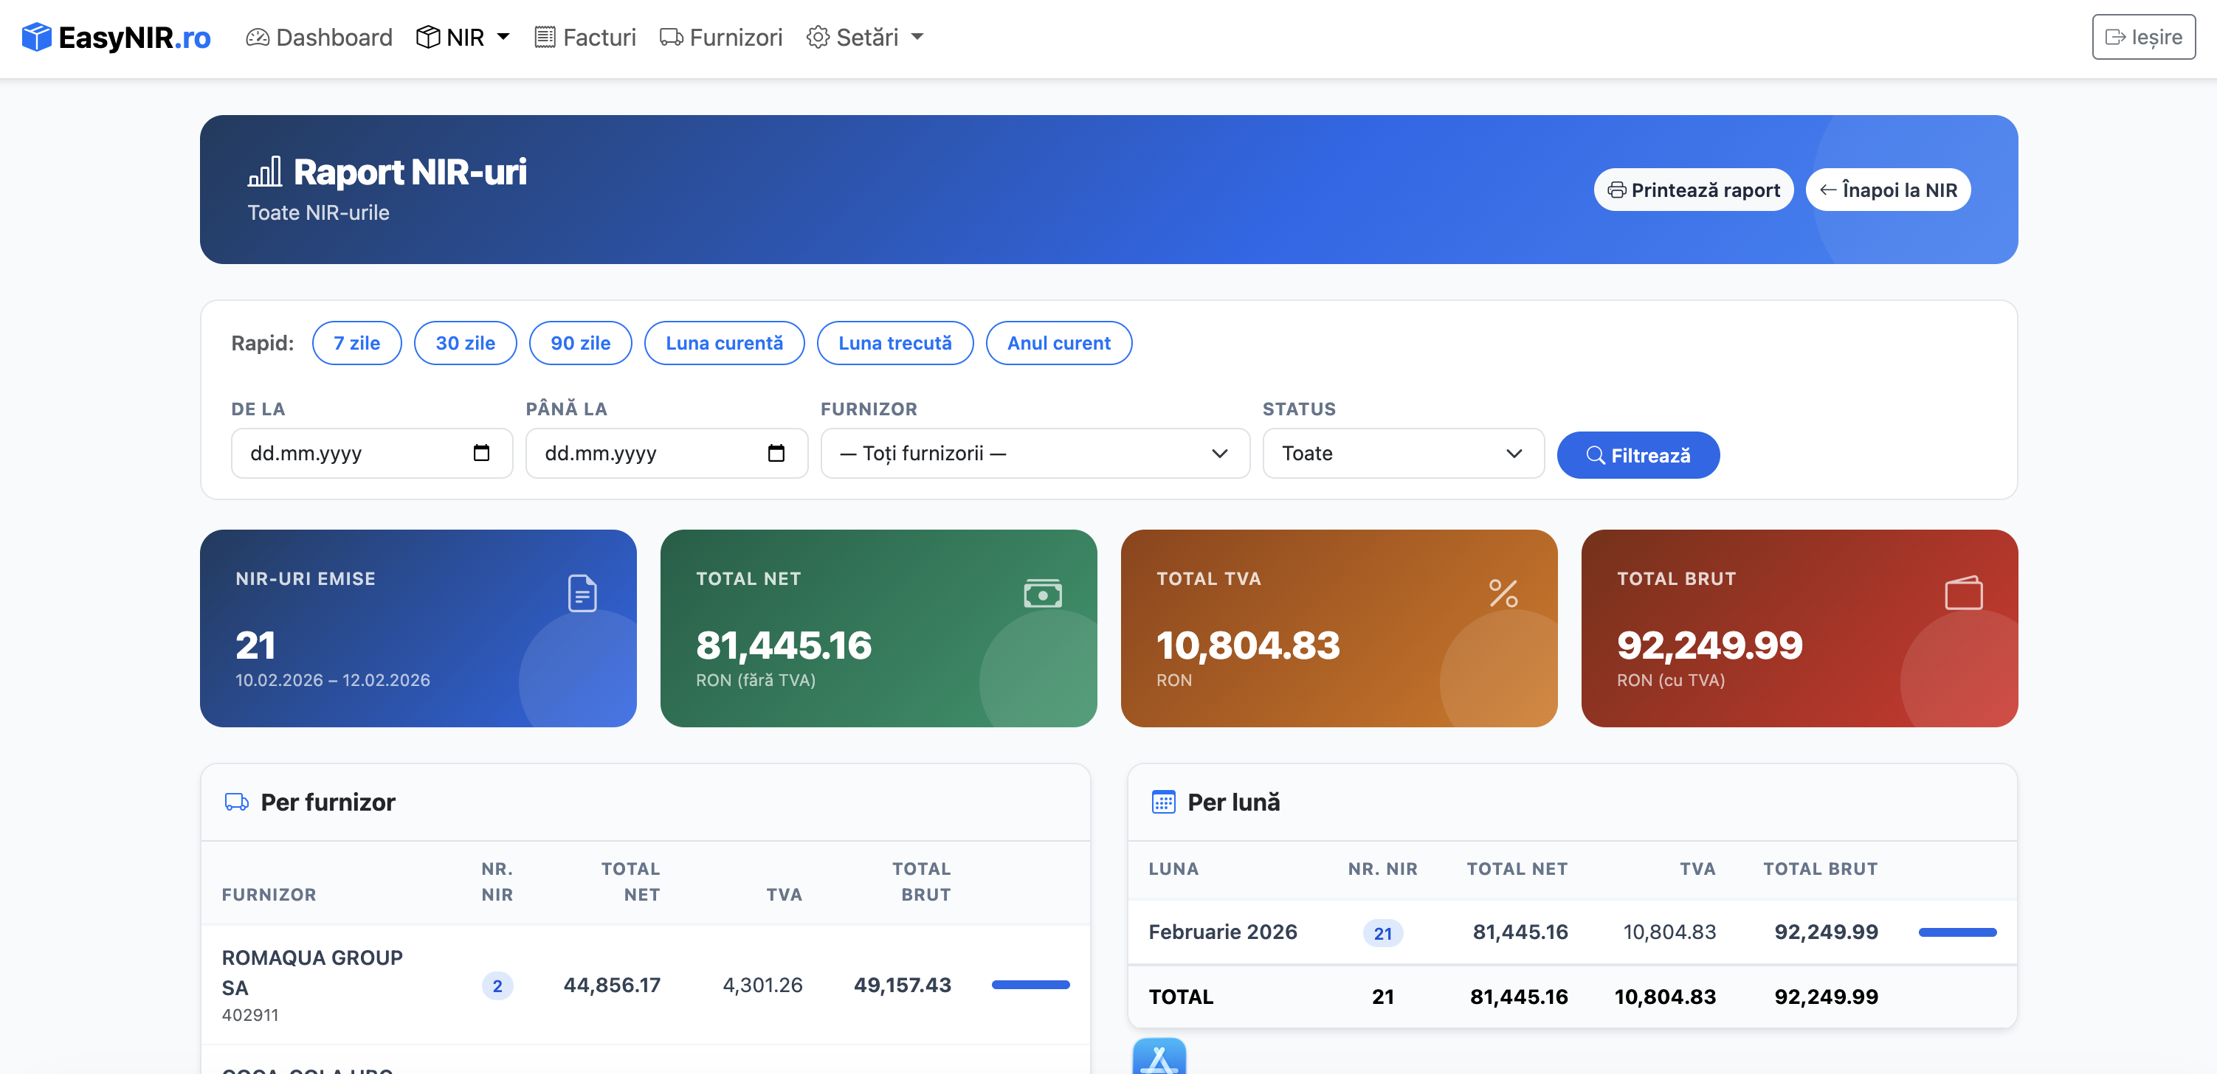Click the Februarie 2026 row label
The image size is (2217, 1074).
1222,932
